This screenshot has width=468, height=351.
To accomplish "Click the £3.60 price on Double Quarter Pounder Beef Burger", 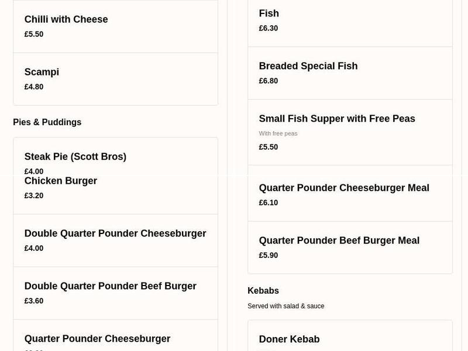I will click(x=32, y=301).
